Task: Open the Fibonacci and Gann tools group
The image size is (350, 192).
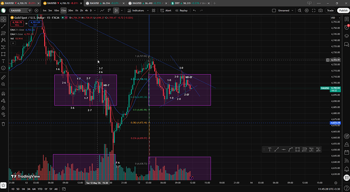Action: [x=4, y=33]
